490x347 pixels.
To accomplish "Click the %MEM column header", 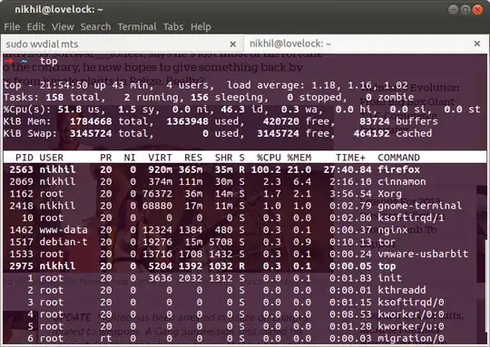I will (299, 158).
